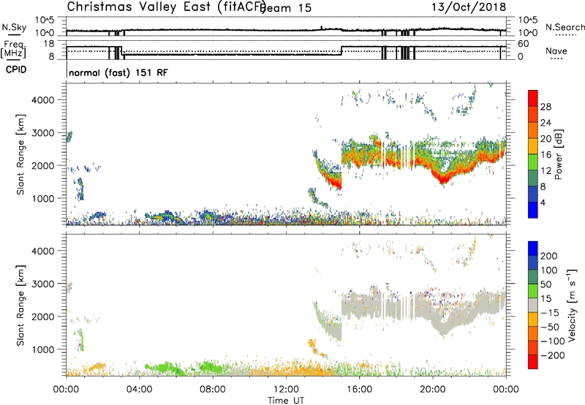Click the '20:00' time tick label
Viewport: 585px width, 405px height.
coord(433,390)
